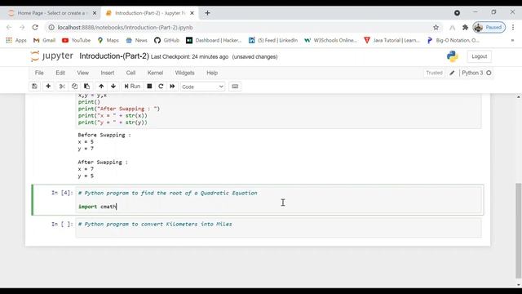Viewport: 522px width, 294px height.
Task: Restart kernel and run all cells icon
Action: (x=172, y=87)
